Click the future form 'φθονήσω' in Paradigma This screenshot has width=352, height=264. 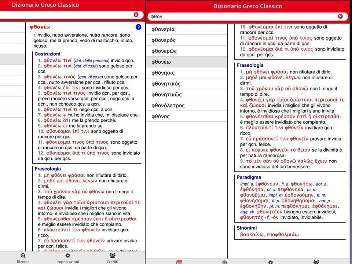click(x=301, y=184)
